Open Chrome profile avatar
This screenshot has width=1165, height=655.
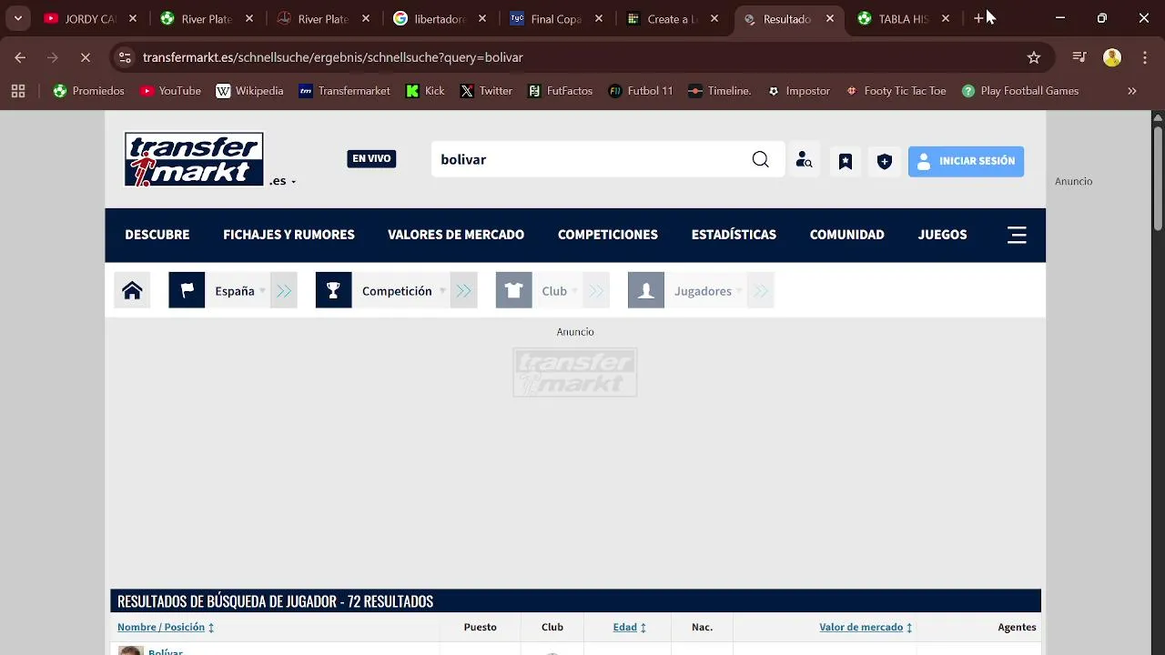pos(1112,57)
